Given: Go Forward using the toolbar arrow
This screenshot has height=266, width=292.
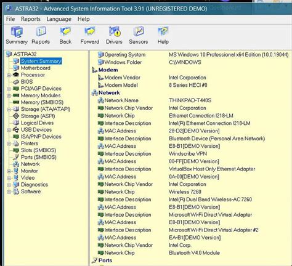Looking at the screenshot, I should pos(90,35).
